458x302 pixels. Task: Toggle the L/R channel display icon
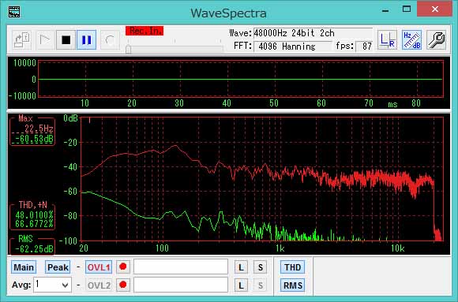(x=387, y=39)
